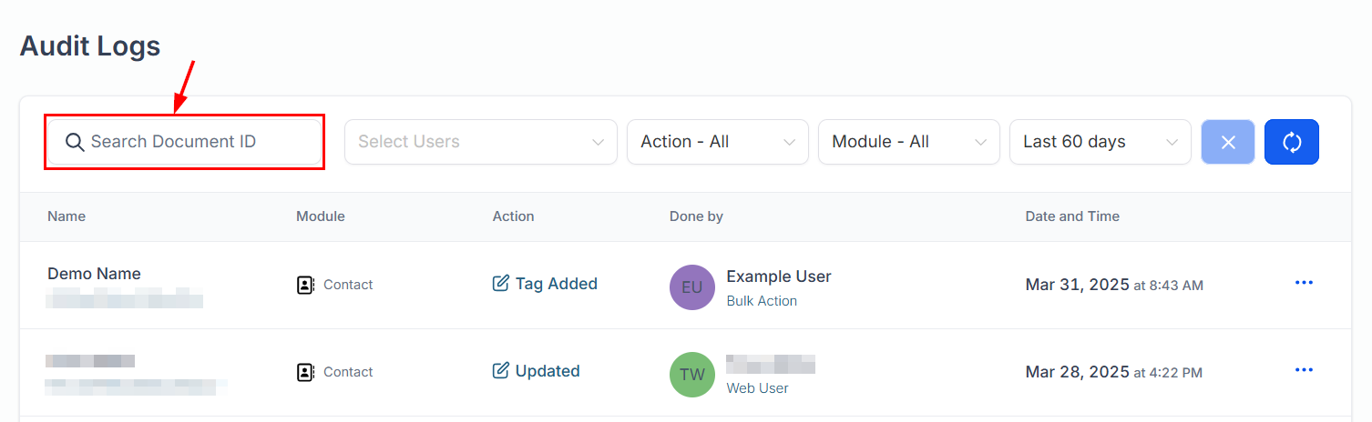Click the Updated action edit icon

click(x=500, y=371)
